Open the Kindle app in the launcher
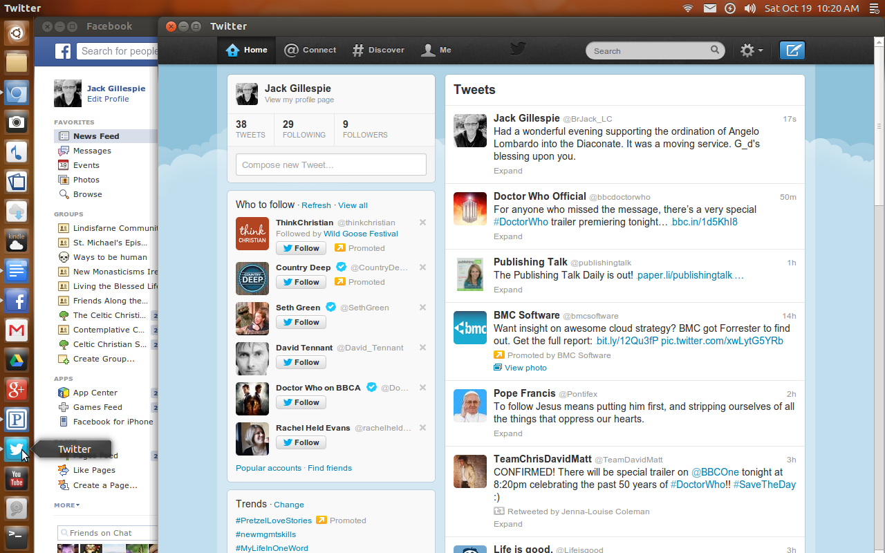885x553 pixels. click(17, 241)
